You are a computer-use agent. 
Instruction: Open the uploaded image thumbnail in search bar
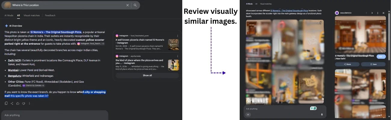(8, 5)
